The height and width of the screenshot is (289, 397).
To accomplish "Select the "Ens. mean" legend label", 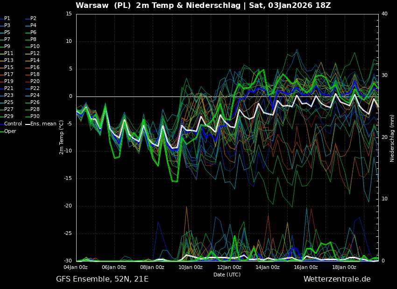I will pyautogui.click(x=43, y=124).
